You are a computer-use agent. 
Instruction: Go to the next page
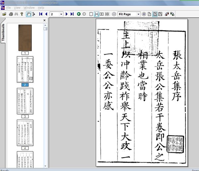click(x=67, y=14)
